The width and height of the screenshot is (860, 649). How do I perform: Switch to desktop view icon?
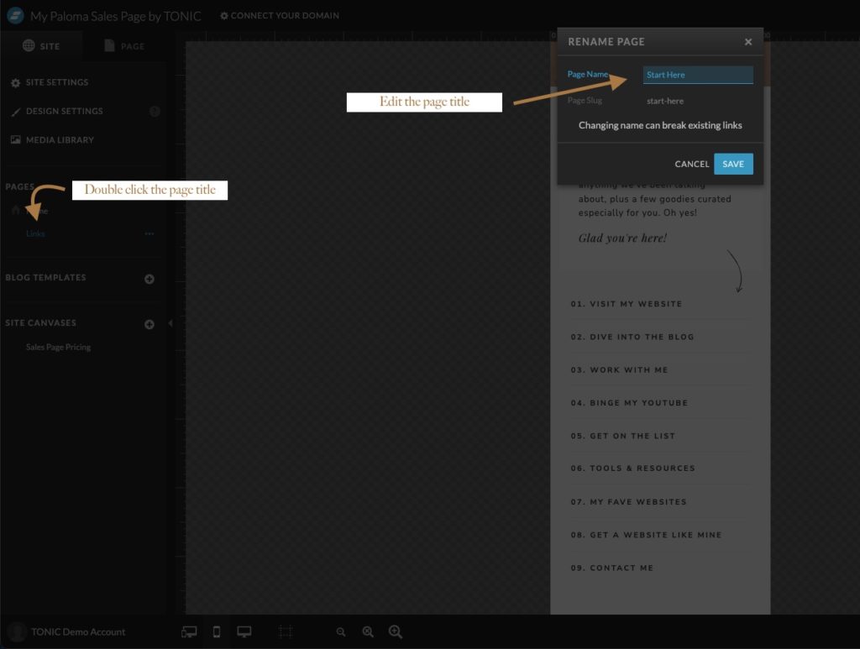point(244,632)
